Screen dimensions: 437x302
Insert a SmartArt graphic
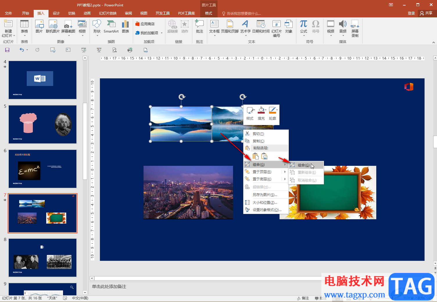(x=111, y=26)
